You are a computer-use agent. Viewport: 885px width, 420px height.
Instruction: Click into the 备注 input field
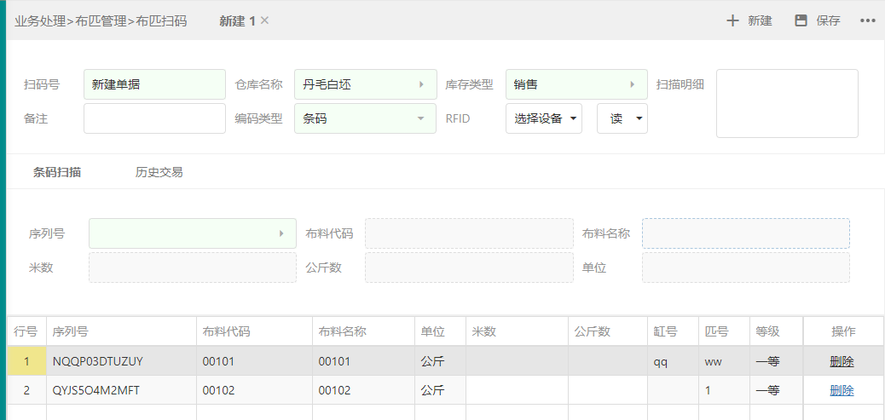154,118
